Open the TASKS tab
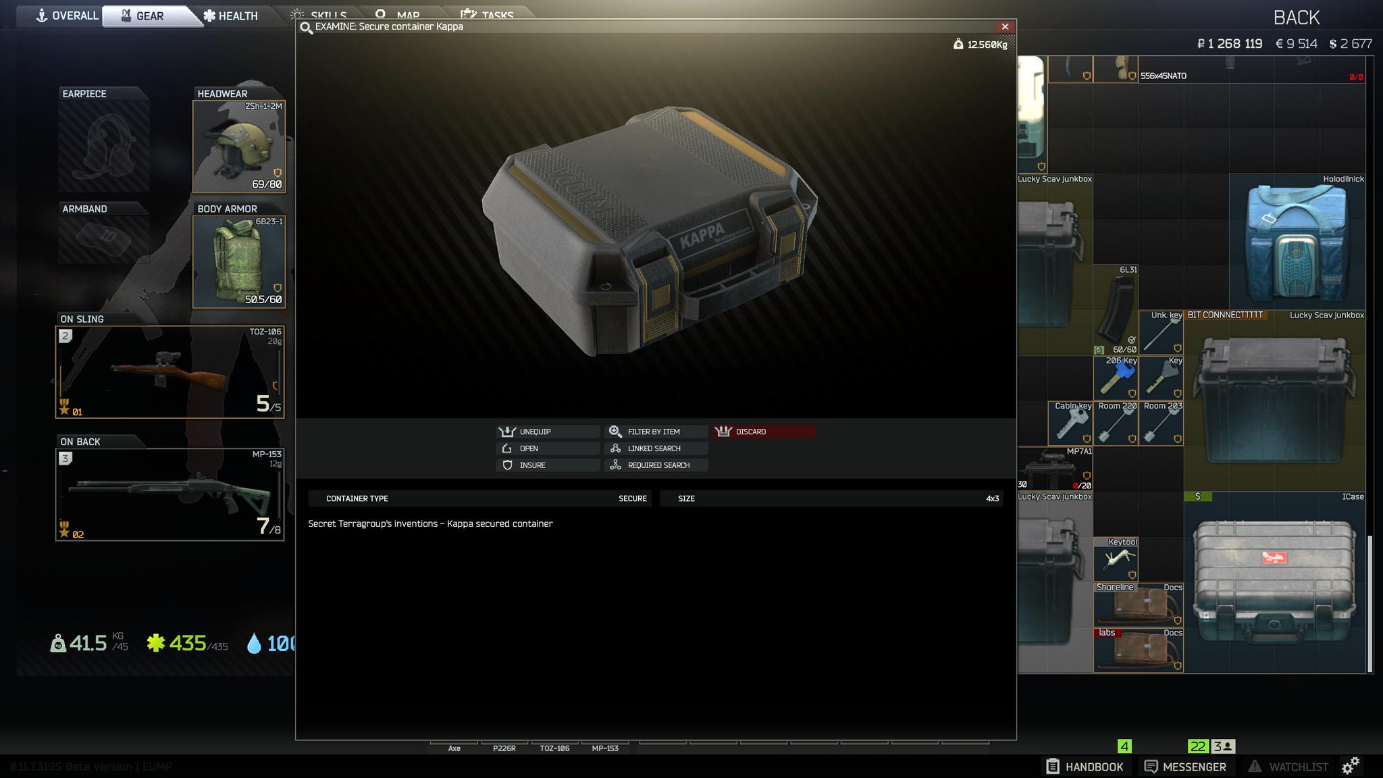This screenshot has width=1383, height=778. pos(488,14)
